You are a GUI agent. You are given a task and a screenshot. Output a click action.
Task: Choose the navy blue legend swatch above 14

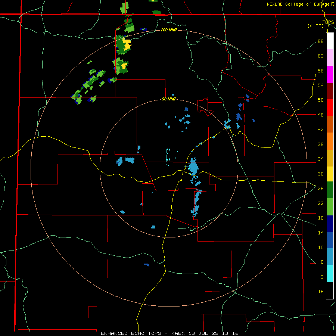[x=330, y=224]
